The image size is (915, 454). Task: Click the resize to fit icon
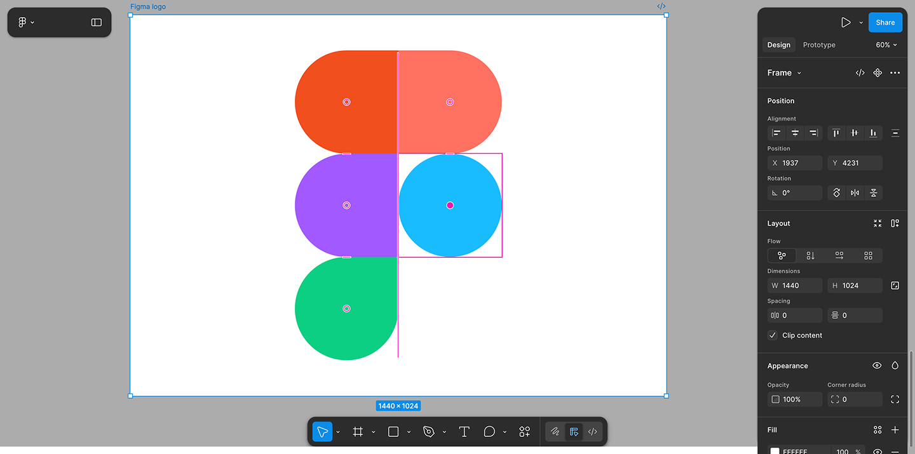(878, 224)
